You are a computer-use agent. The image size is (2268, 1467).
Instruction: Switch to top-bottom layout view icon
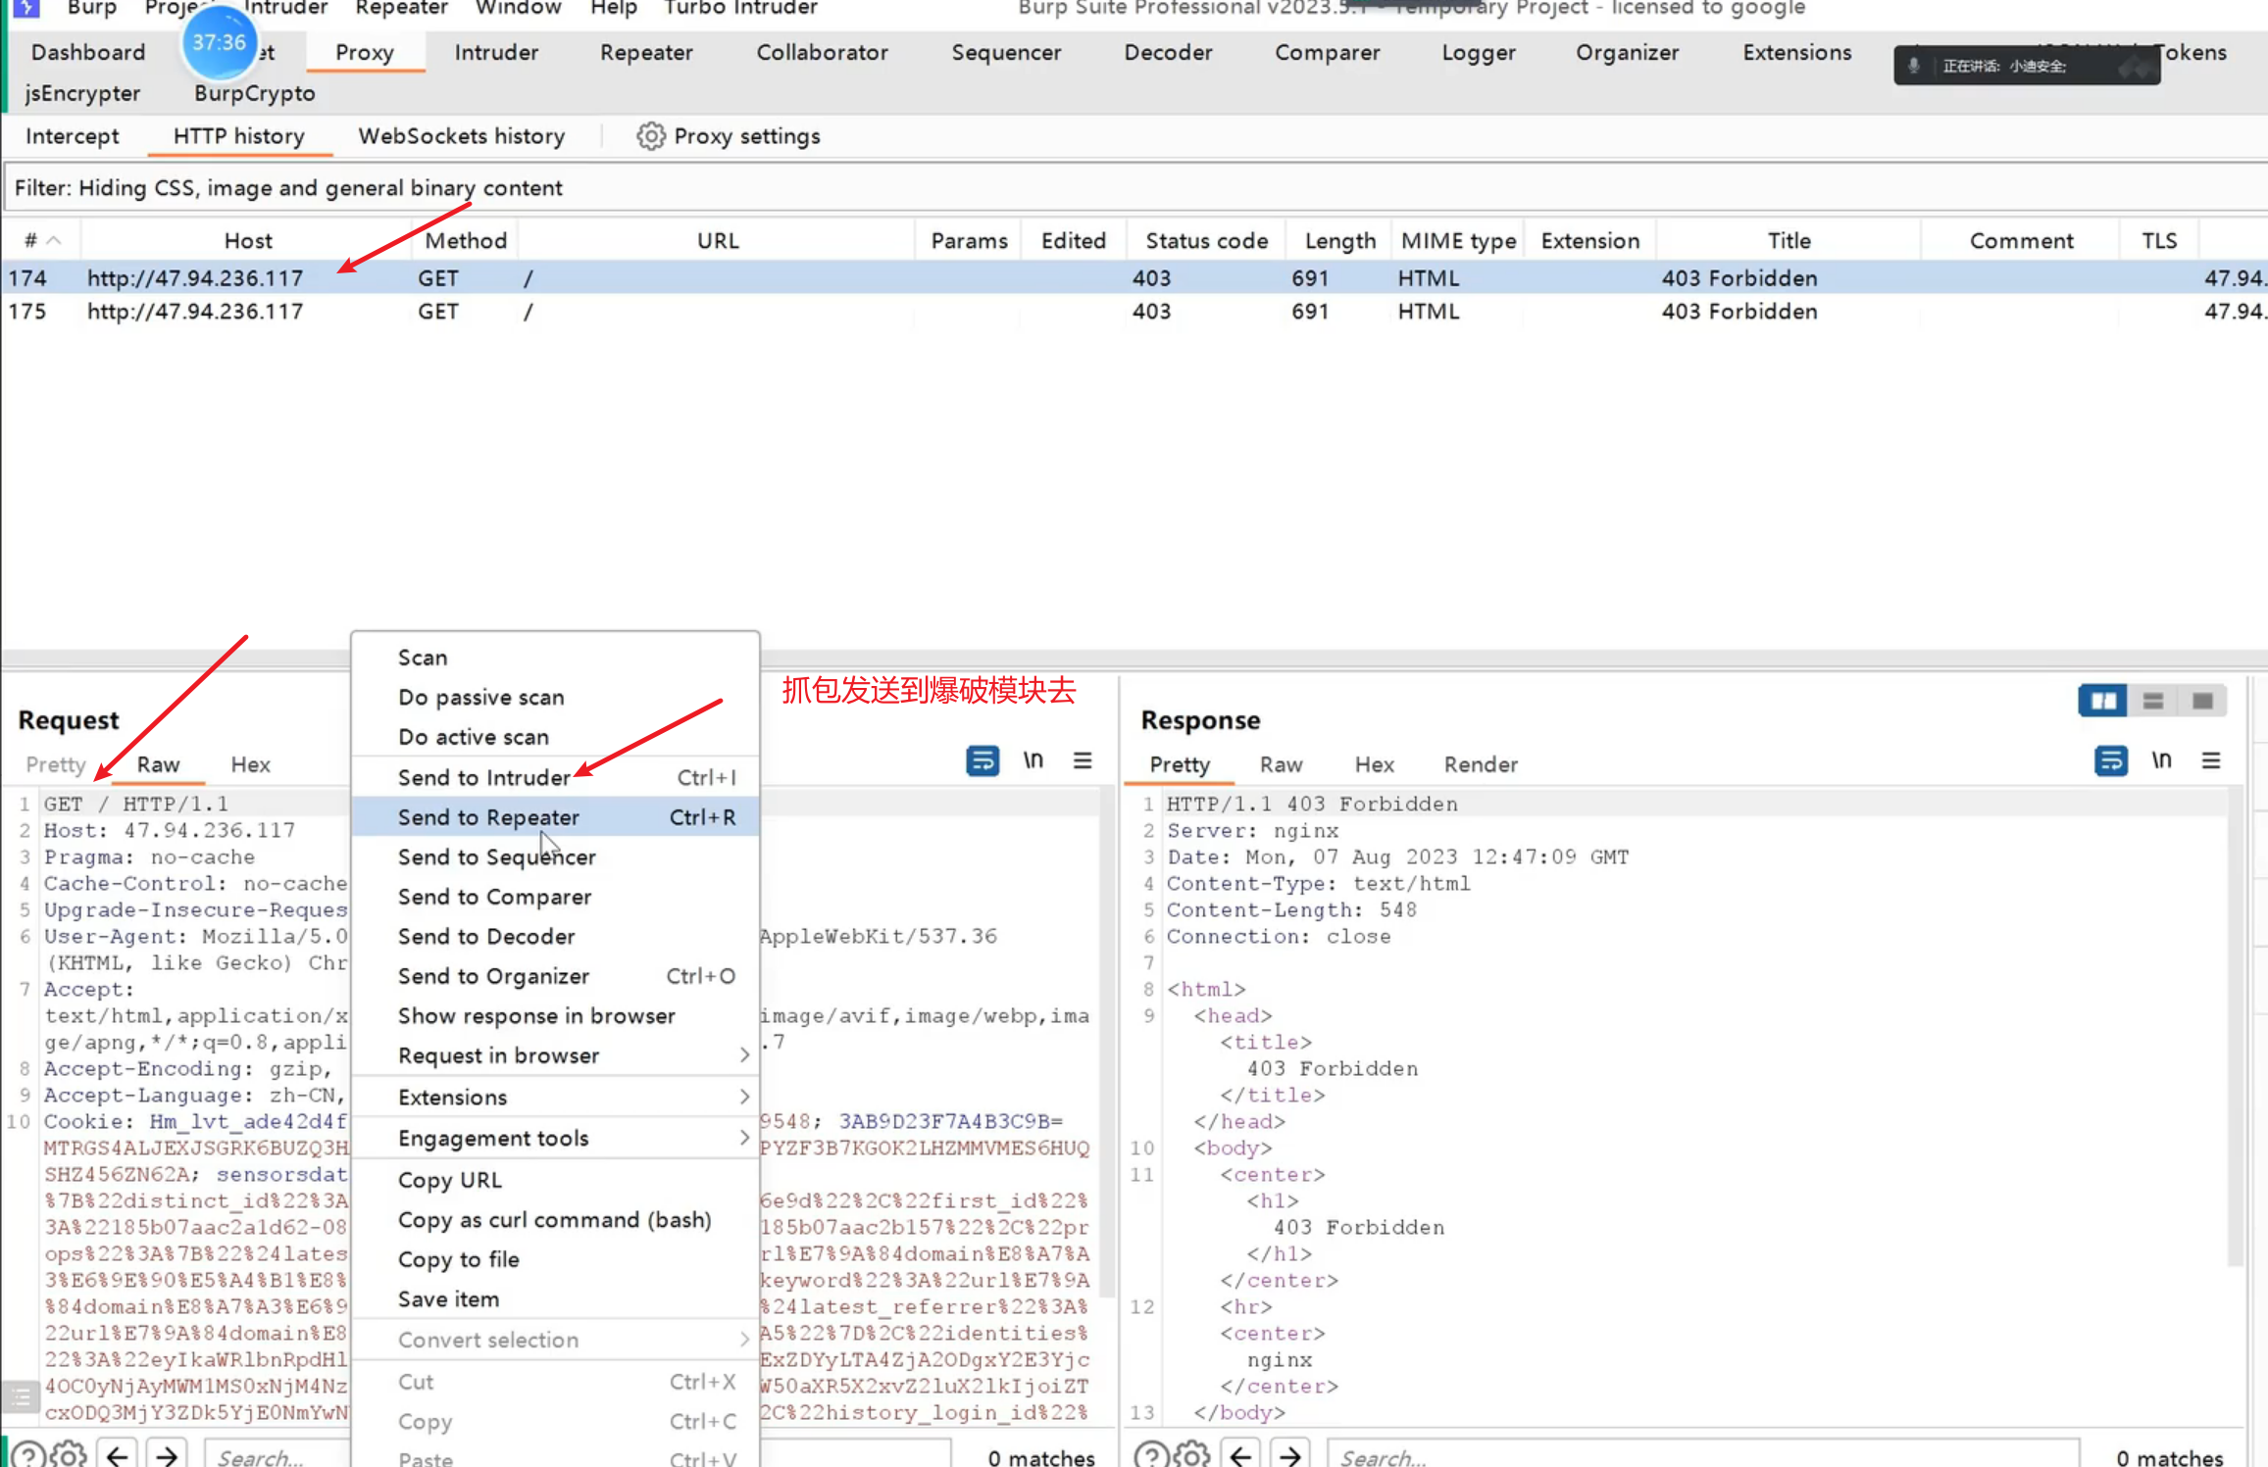(2153, 701)
